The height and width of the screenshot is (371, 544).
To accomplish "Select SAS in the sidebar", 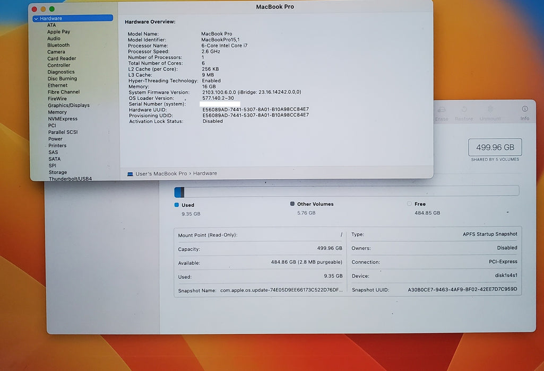I will [53, 153].
